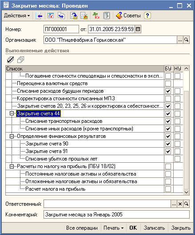The width and height of the screenshot is (195, 235).
Task: Uncheck БУ for Закрытие счетов 20, 23, 25, 26
Action: click(x=168, y=106)
